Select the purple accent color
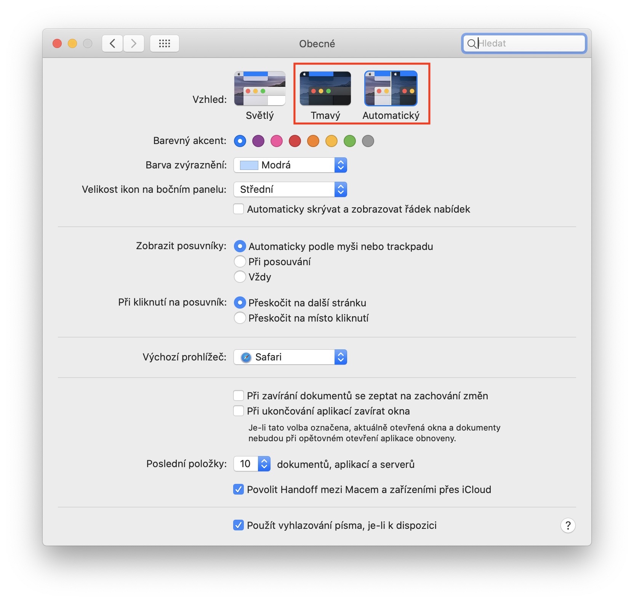This screenshot has height=602, width=634. [258, 141]
